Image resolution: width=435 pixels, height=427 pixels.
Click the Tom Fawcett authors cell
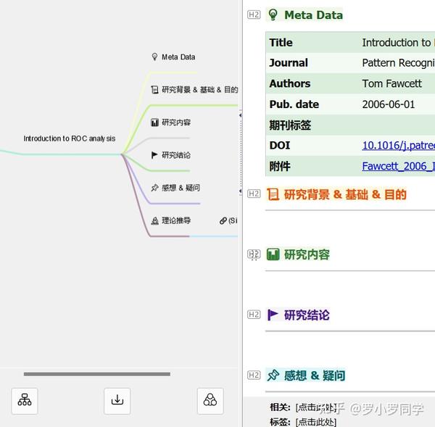pos(391,83)
